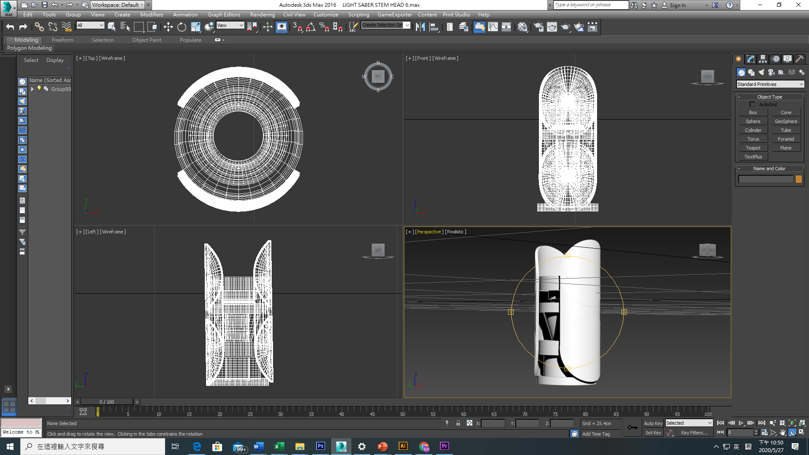Switch Create panel to Lights category
The width and height of the screenshot is (809, 455).
point(761,72)
